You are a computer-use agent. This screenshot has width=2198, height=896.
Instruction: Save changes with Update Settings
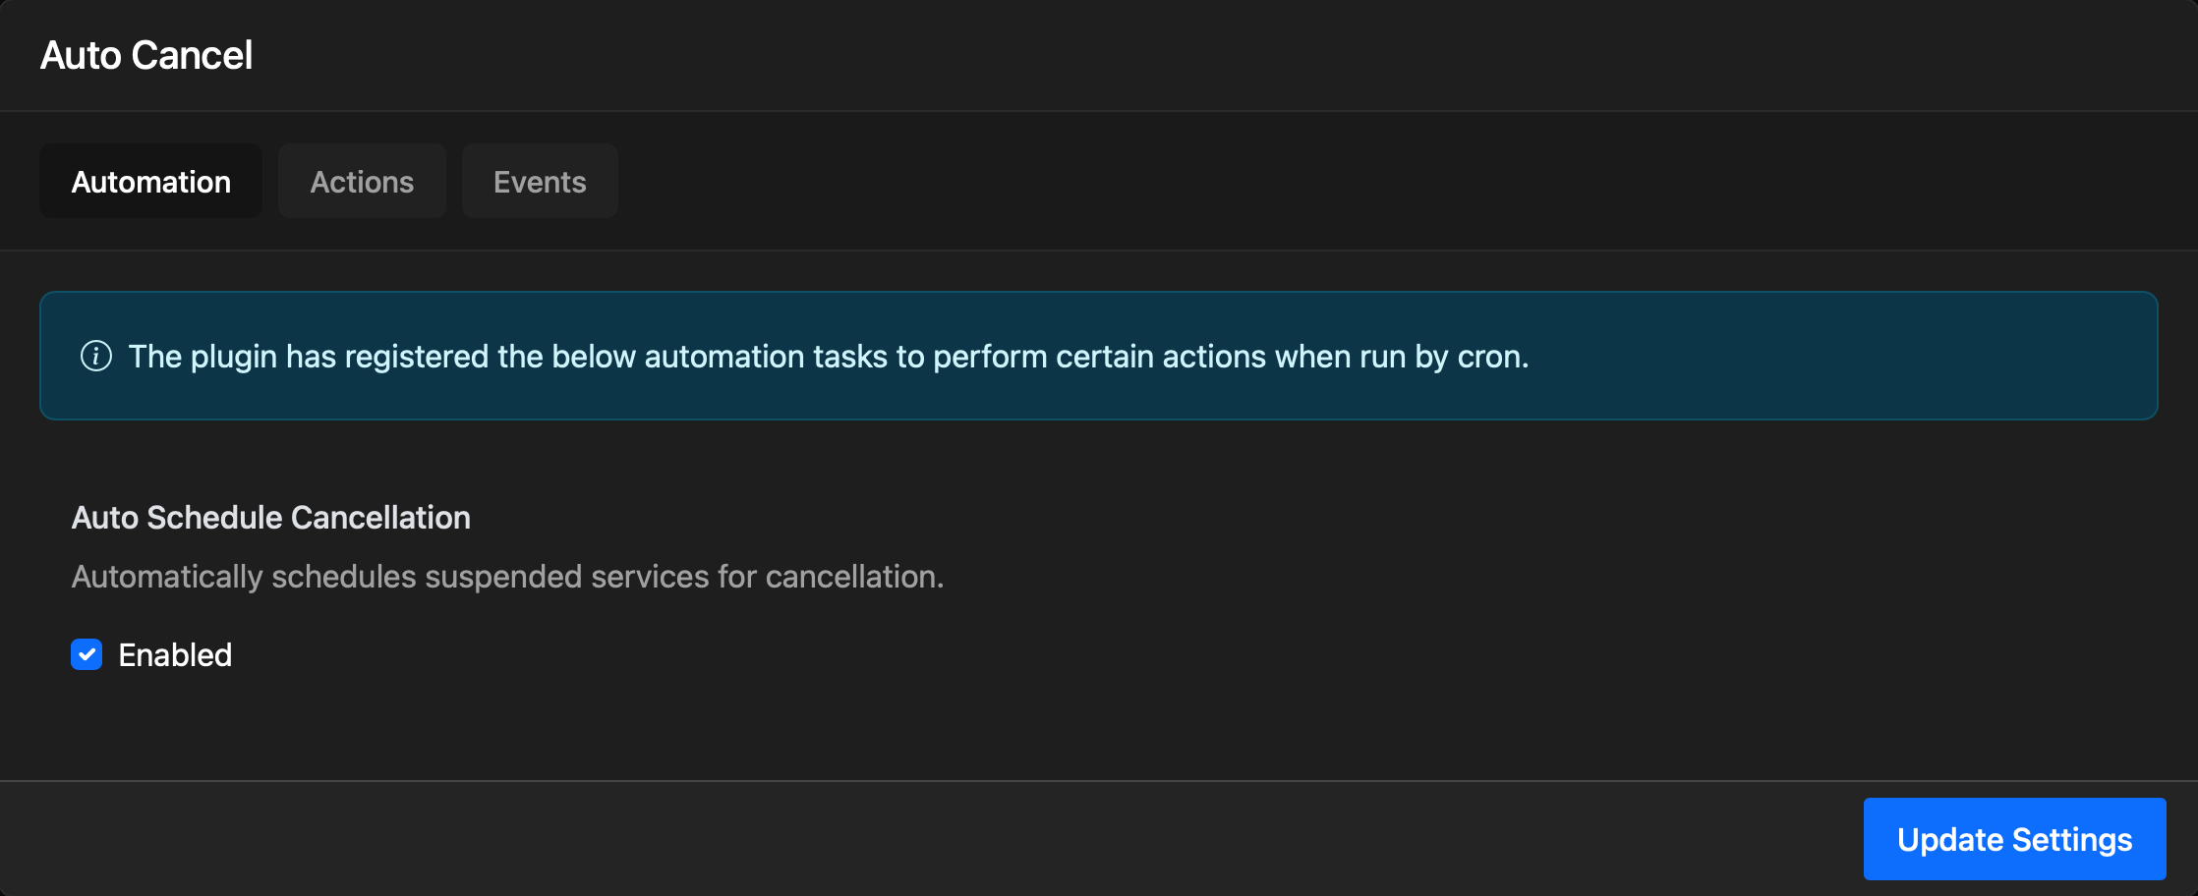(2014, 839)
